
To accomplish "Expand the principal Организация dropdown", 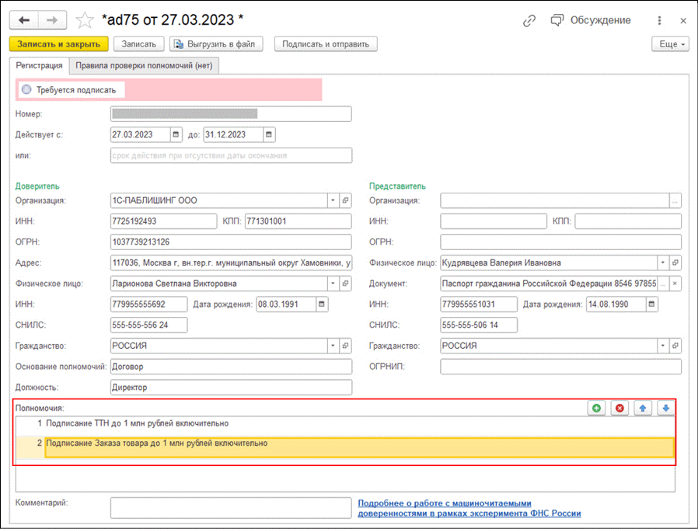I will click(x=332, y=200).
